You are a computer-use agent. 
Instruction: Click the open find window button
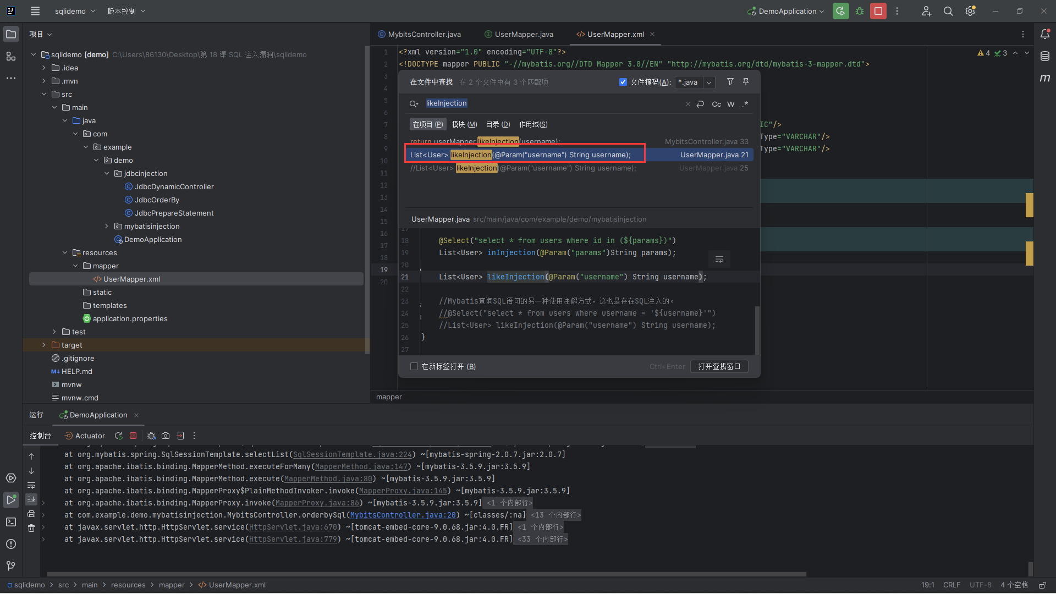[x=719, y=366]
